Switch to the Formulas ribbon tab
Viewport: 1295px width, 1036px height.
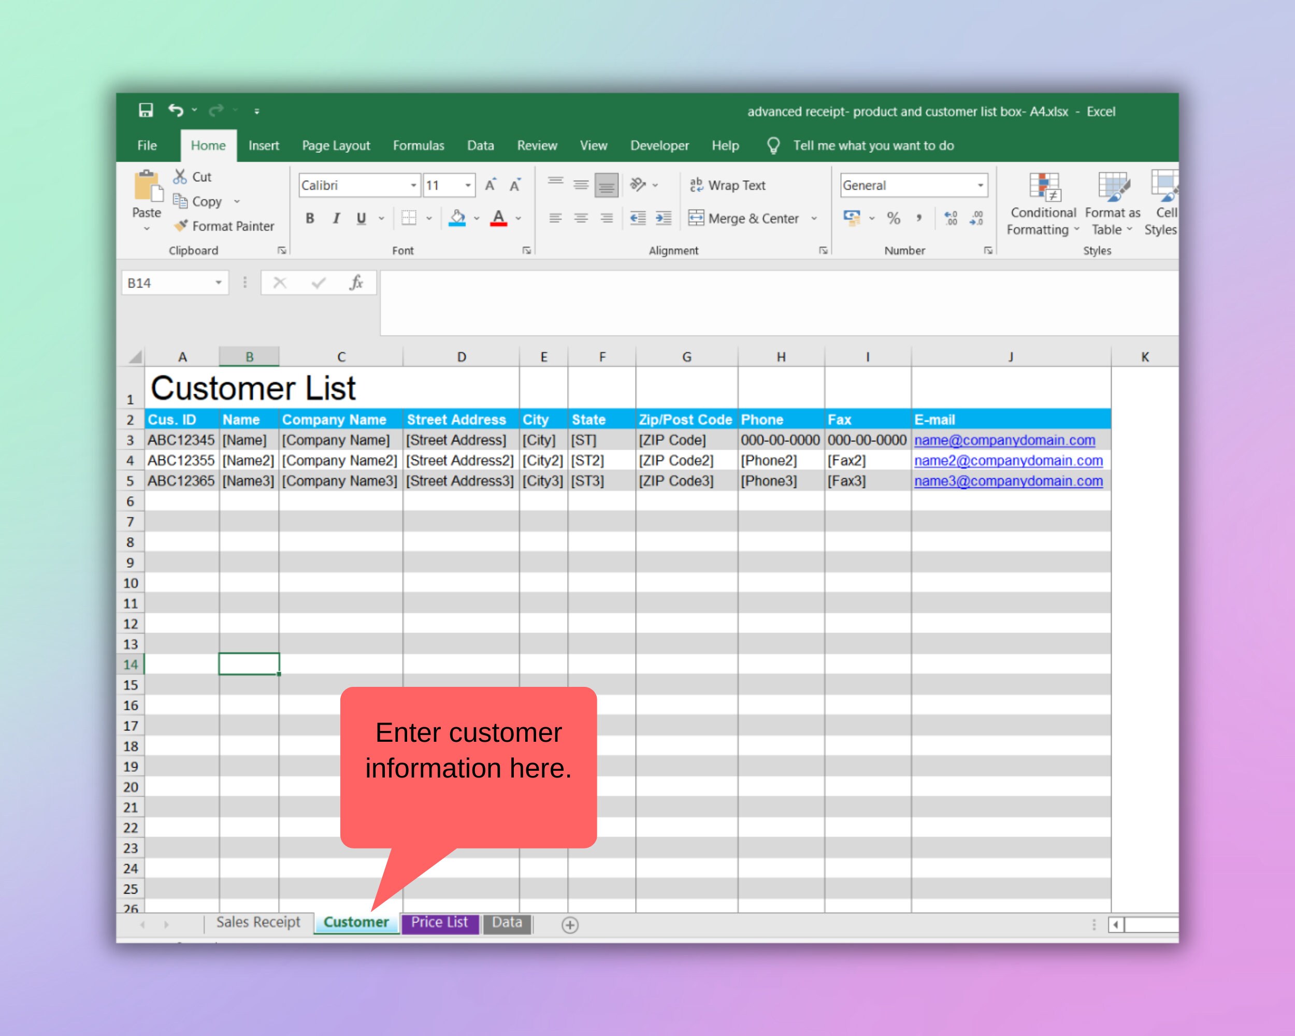[419, 146]
